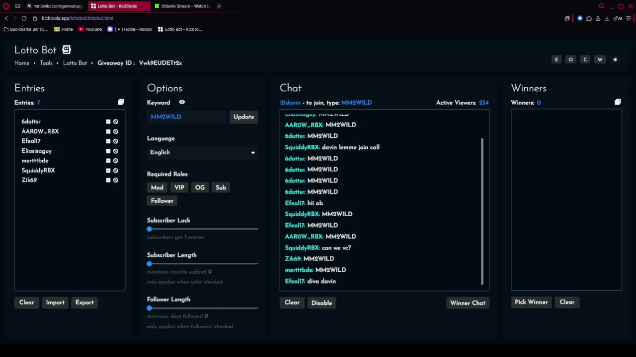Switch to the mm2wild.com browser tab
The image size is (636, 357).
(54, 6)
